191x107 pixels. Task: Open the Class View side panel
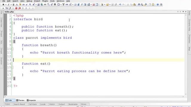[1, 23]
